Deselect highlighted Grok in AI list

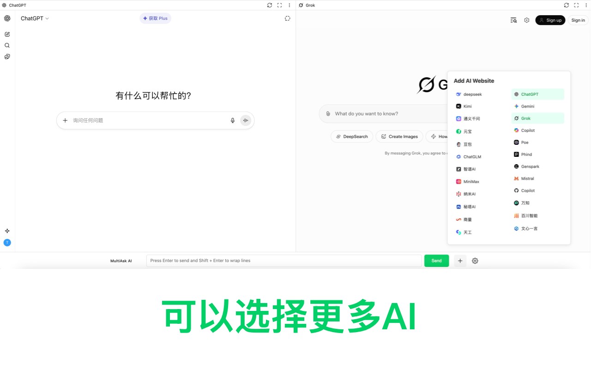pos(538,118)
